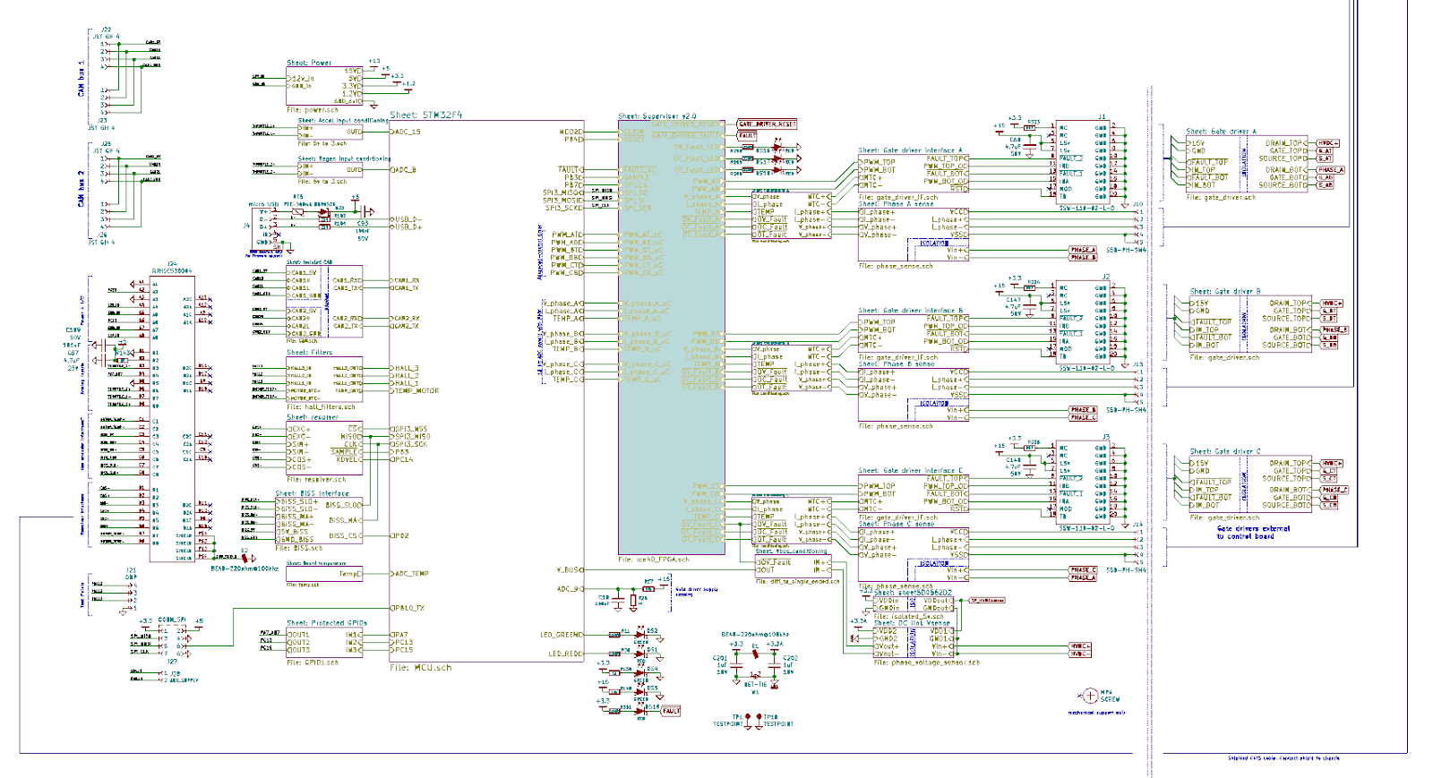The image size is (1433, 778).
Task: Select the "Sheet: Supervisor v2.0" title
Action: pos(657,116)
